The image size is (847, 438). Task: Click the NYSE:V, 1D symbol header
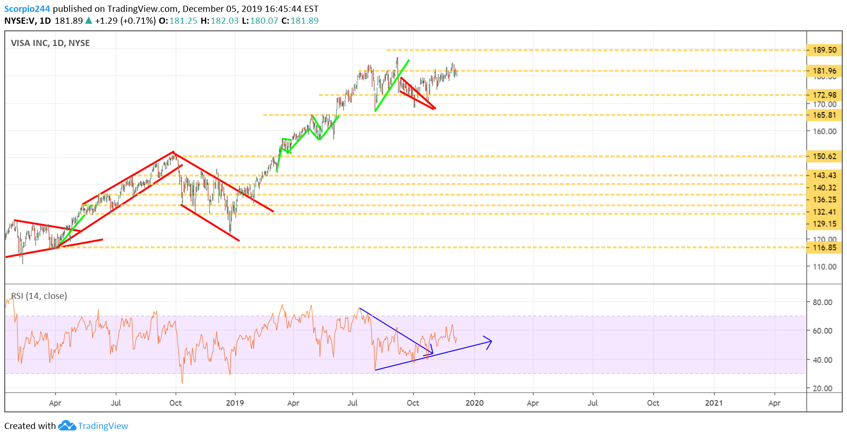[x=28, y=20]
